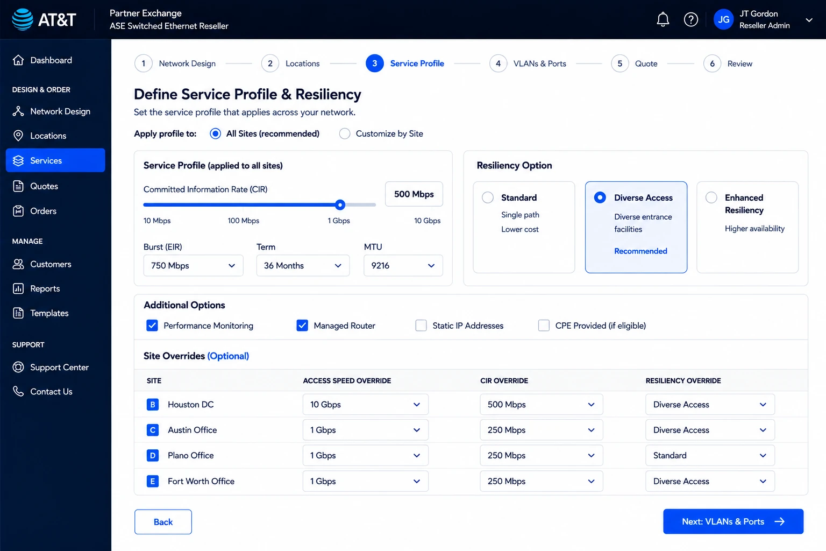Screen dimensions: 826x551
Task: Click the Quotes document icon
Action: coord(18,186)
